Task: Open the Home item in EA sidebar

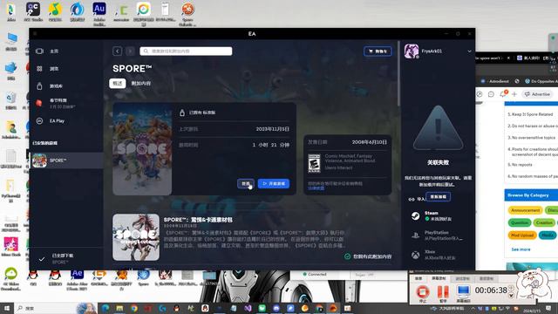Action: (x=54, y=51)
